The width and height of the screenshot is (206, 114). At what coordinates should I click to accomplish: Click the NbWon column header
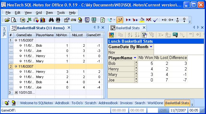[62, 35]
